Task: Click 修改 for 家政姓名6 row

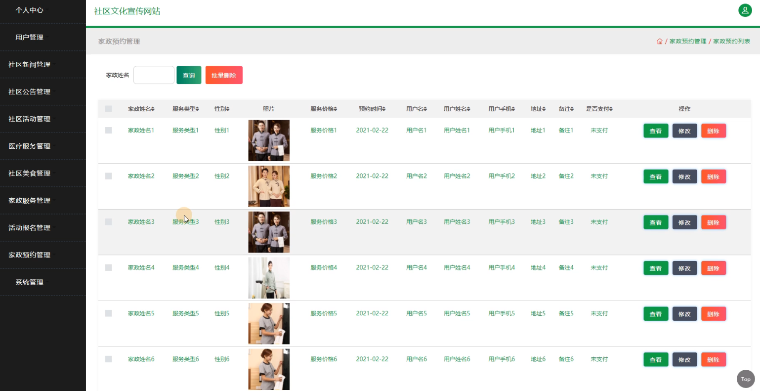Action: [x=684, y=359]
